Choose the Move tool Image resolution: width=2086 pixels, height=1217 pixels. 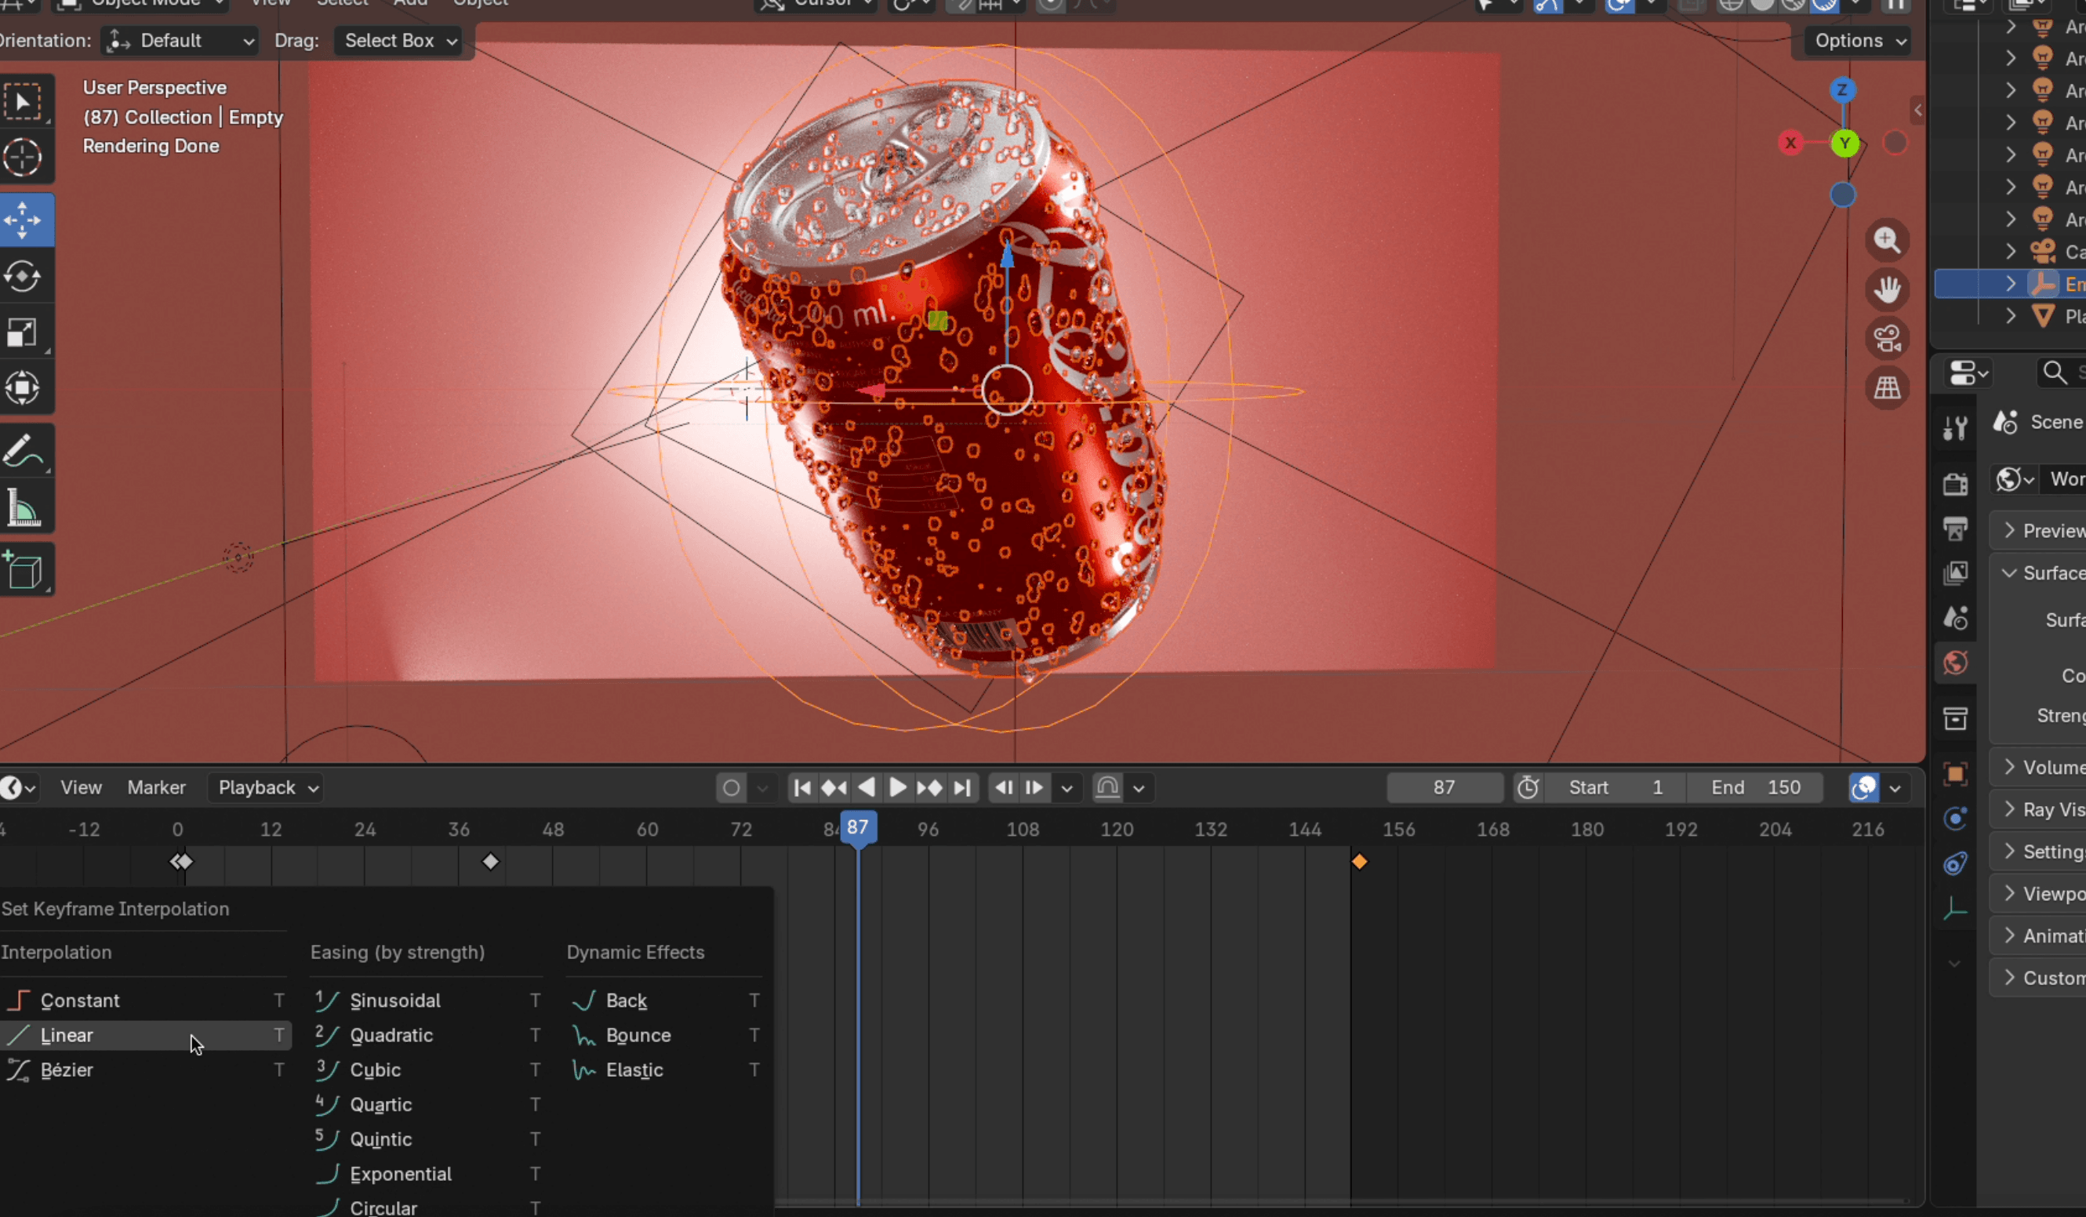pyautogui.click(x=24, y=220)
